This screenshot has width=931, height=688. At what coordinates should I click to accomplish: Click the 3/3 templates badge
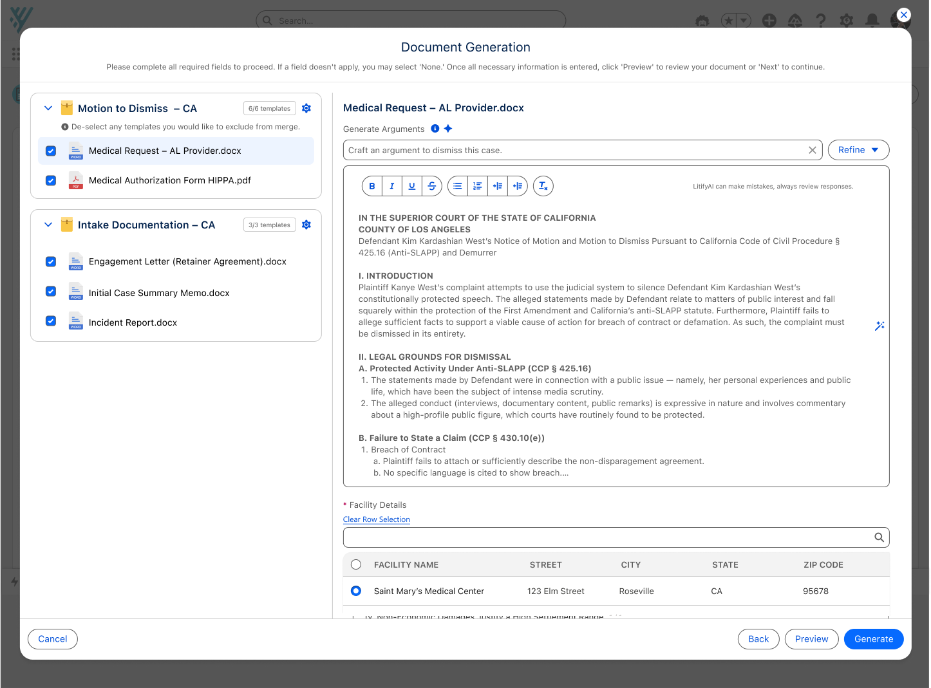(270, 225)
